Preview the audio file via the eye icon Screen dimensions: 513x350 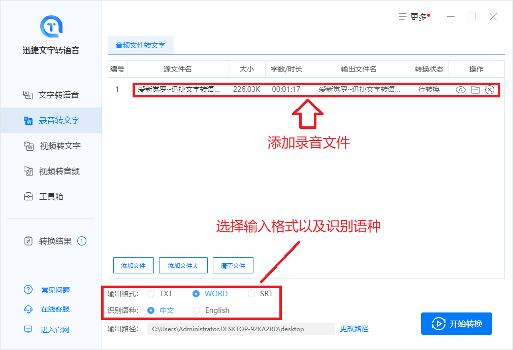461,90
